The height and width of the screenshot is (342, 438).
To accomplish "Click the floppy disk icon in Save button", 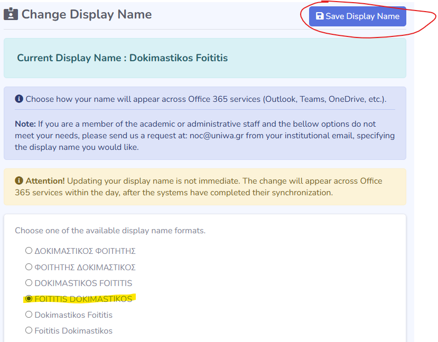I will 320,16.
